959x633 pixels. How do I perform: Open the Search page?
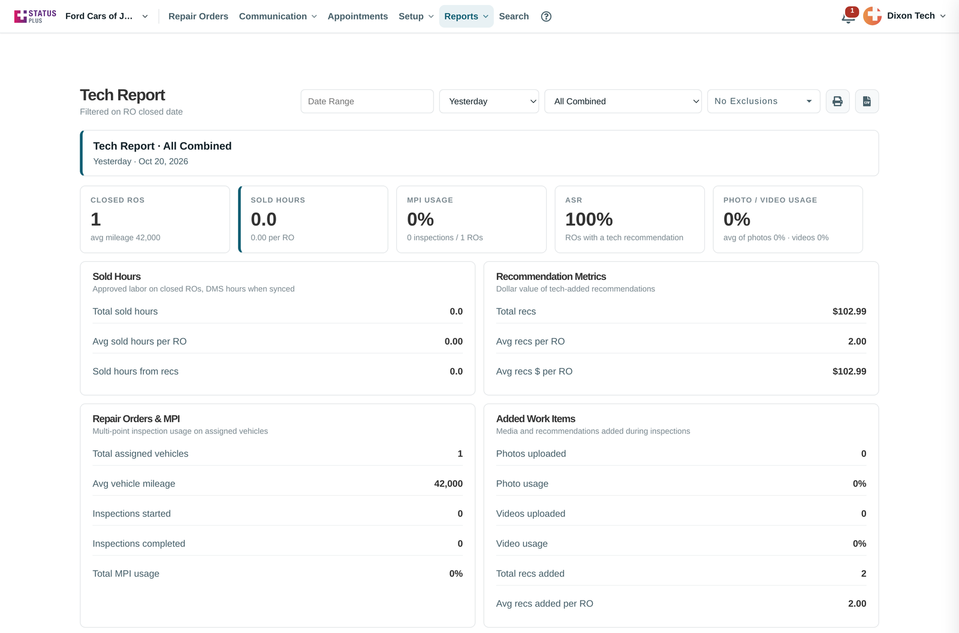[514, 16]
